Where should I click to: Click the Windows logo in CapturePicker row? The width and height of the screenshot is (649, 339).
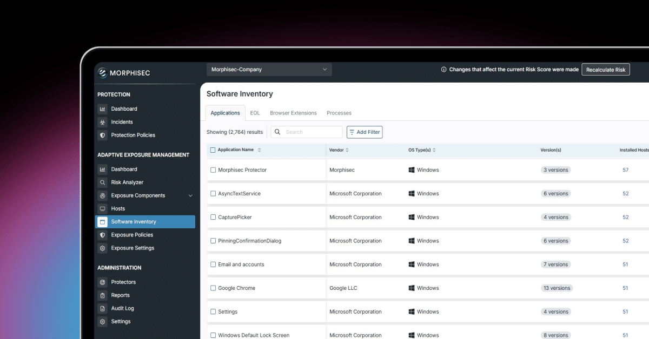[412, 218]
